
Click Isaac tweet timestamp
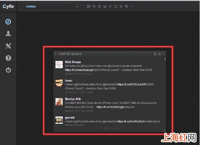tap(79, 92)
